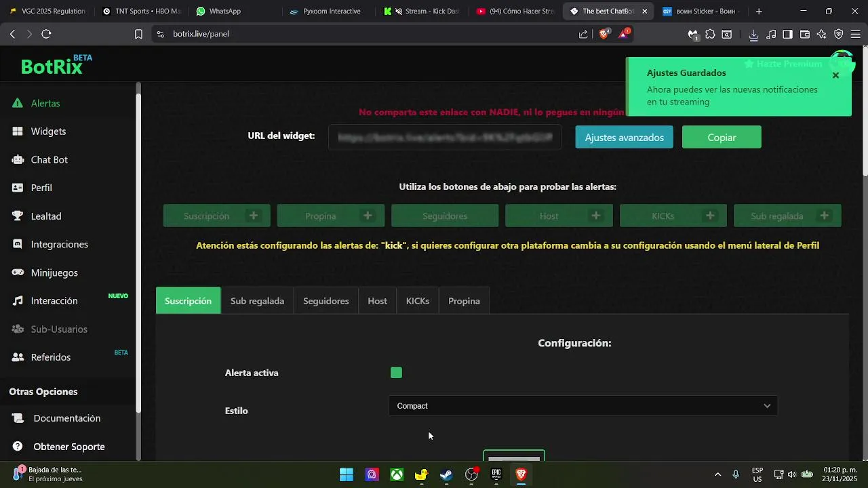Open Brave Shields lion icon
This screenshot has width=868, height=488.
point(604,34)
